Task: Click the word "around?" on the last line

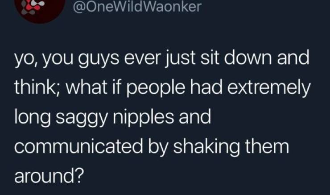Action: coord(49,176)
